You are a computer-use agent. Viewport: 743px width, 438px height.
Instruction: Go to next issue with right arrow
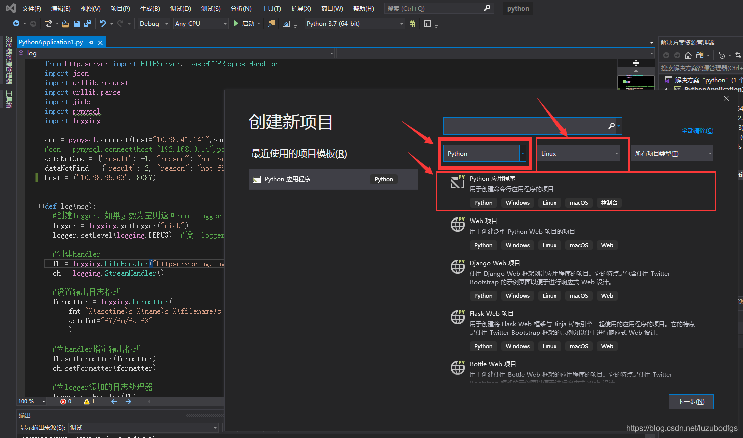point(128,401)
